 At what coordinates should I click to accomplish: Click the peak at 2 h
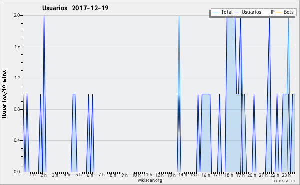pyautogui.click(x=44, y=16)
